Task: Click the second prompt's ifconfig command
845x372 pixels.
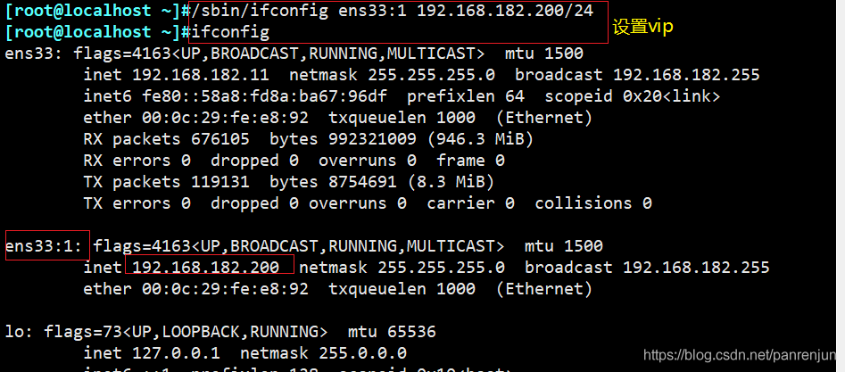Action: [x=230, y=32]
